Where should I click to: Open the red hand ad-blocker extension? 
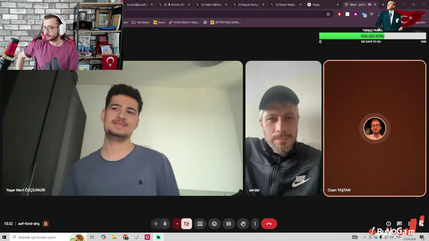point(340,14)
